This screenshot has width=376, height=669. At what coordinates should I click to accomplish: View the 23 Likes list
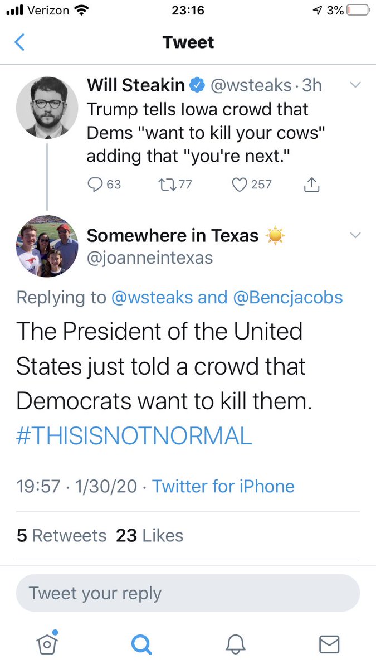(149, 536)
